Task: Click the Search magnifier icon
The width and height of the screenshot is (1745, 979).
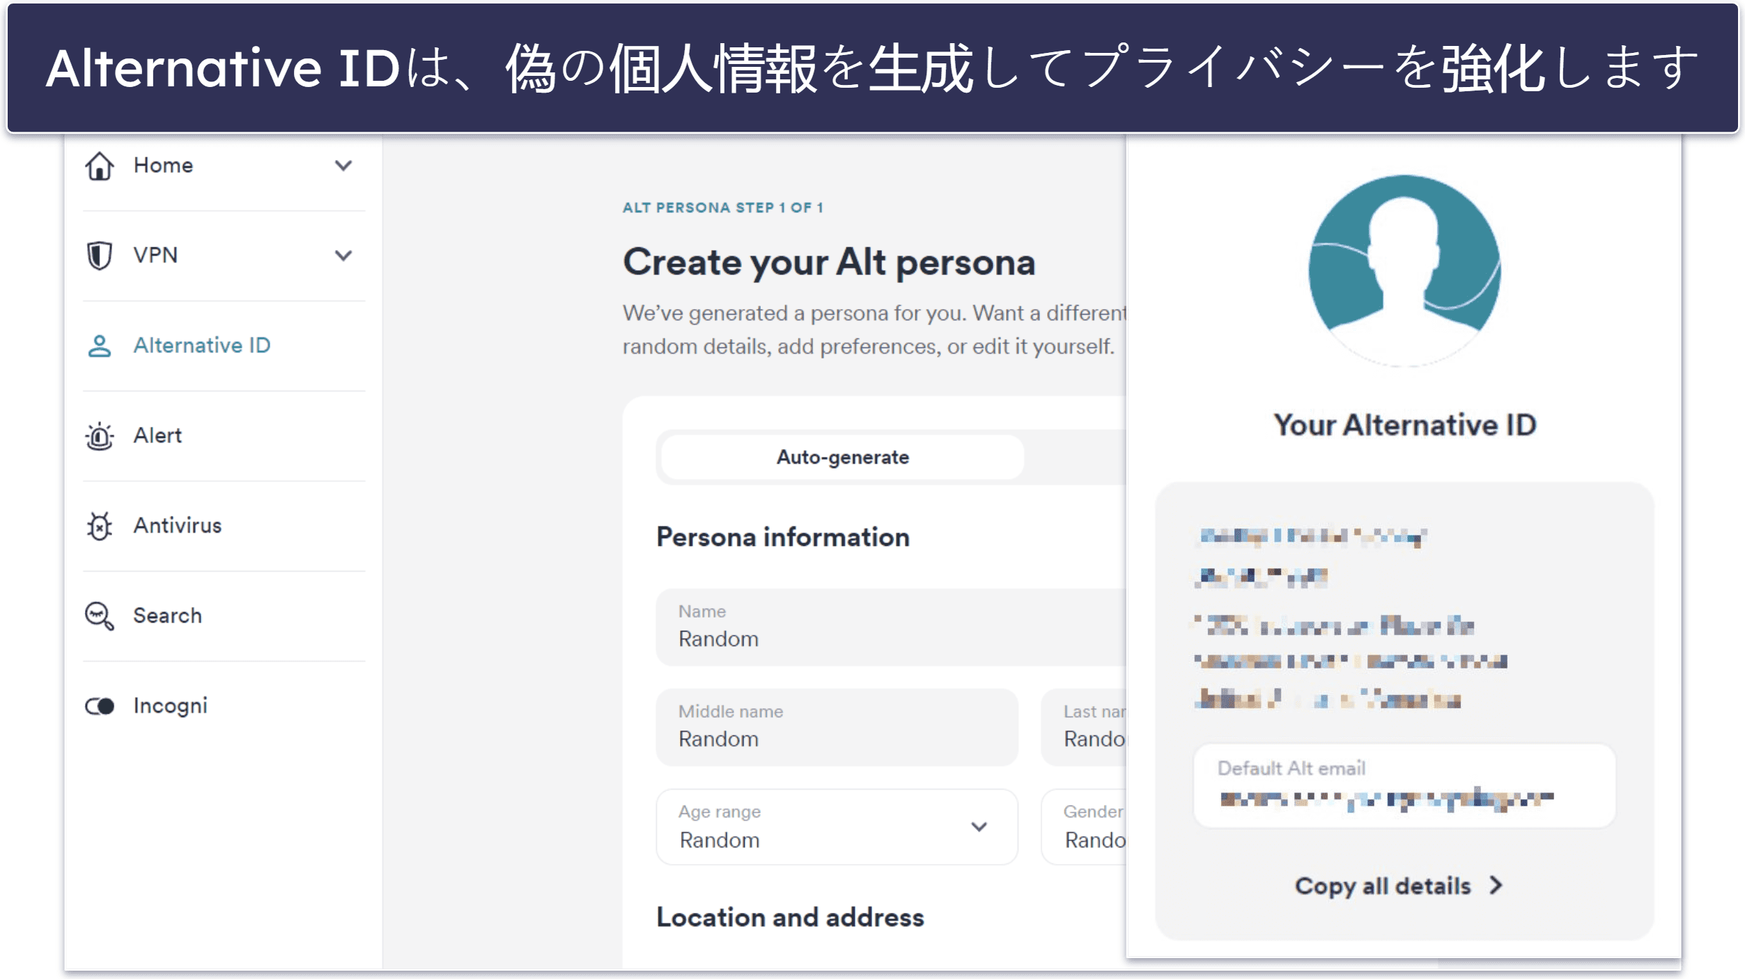Action: tap(100, 616)
